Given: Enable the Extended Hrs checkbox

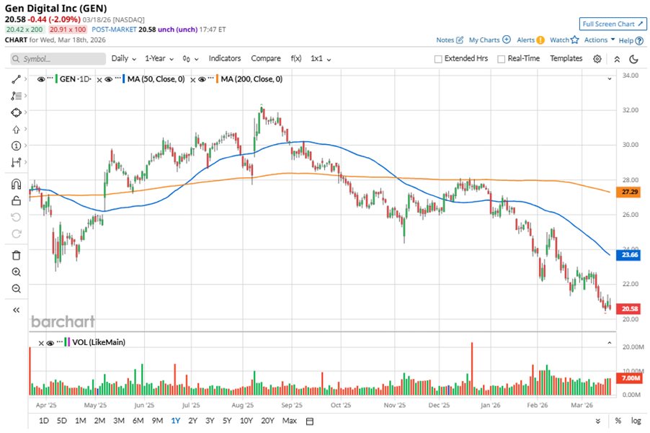Looking at the screenshot, I should click(x=438, y=59).
